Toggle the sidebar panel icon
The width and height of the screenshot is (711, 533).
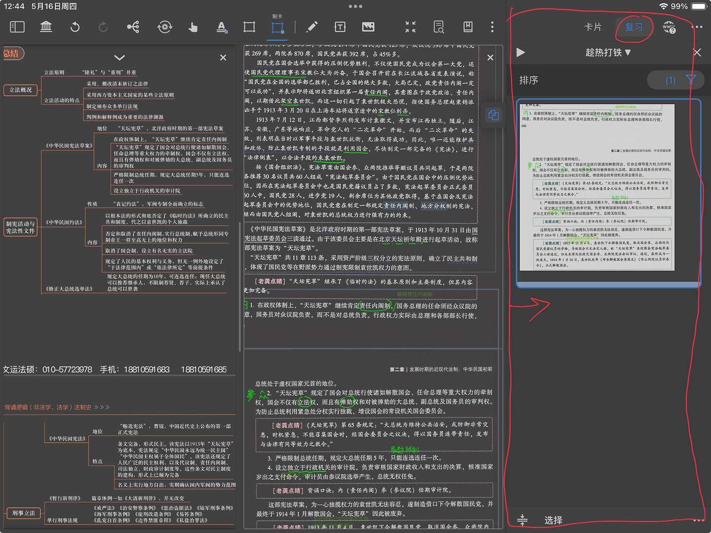point(17,27)
